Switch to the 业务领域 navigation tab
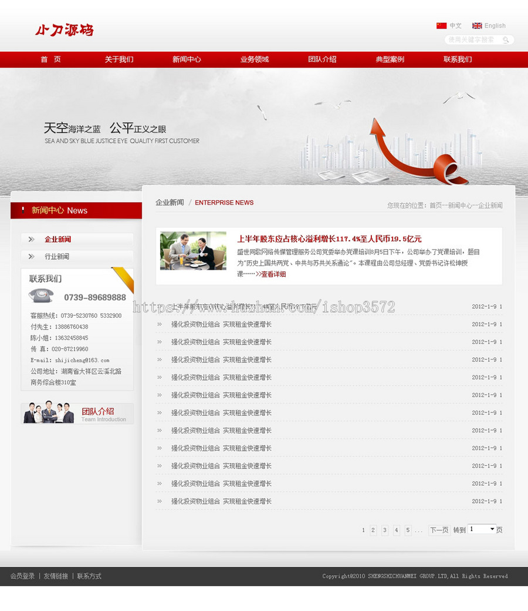Image resolution: width=528 pixels, height=611 pixels. tap(254, 59)
